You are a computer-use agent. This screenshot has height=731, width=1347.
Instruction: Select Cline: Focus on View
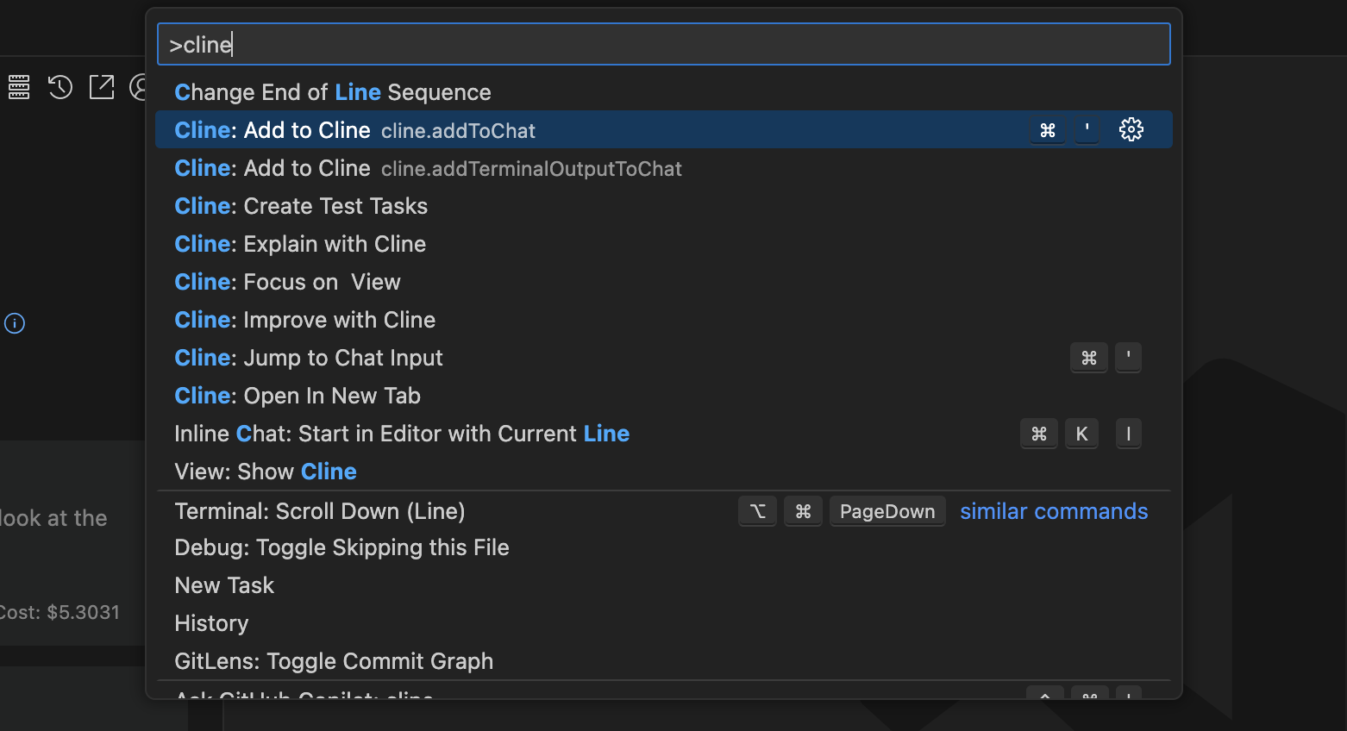[x=663, y=282]
